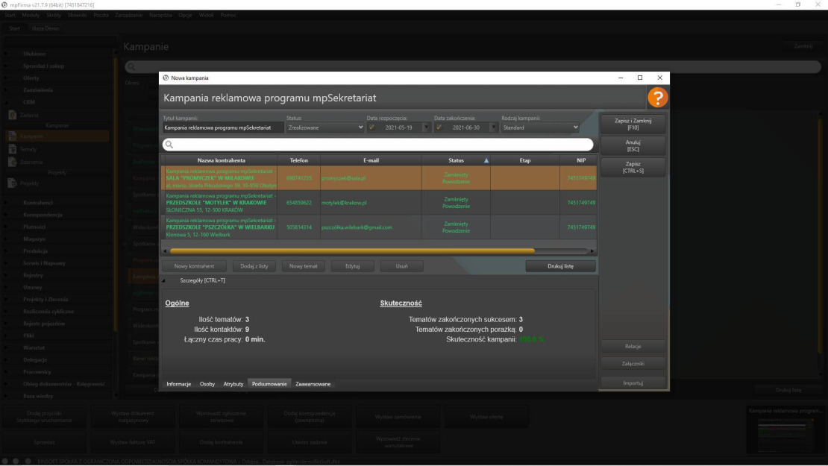Expand the Sprzedaż i zakup group arrow

tap(6, 66)
